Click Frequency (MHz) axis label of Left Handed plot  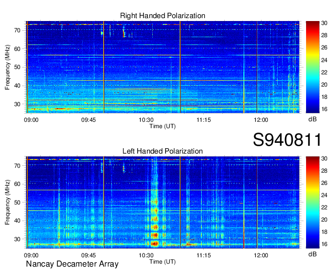click(x=7, y=202)
